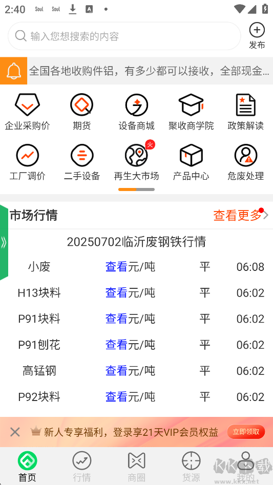This screenshot has height=485, width=273.
Task: Click 查看 link in 高锰钢 row
Action: pyautogui.click(x=116, y=371)
